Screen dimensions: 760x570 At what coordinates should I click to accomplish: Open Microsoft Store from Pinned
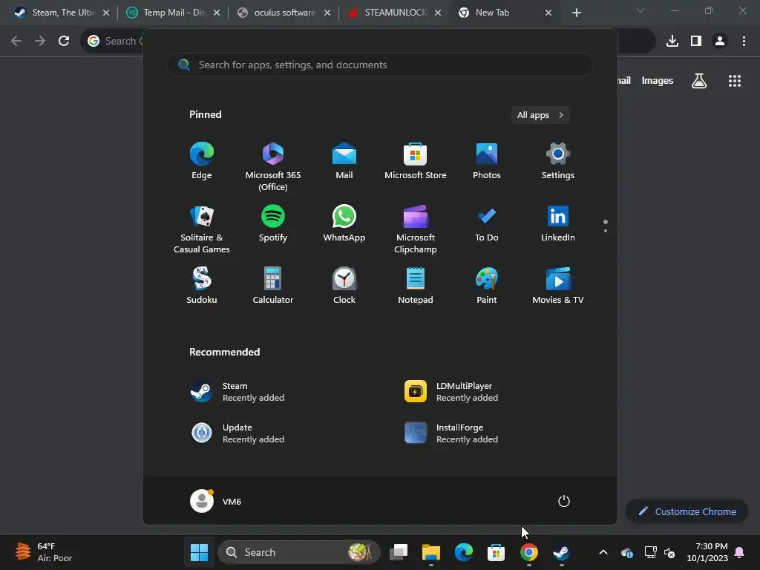point(416,161)
